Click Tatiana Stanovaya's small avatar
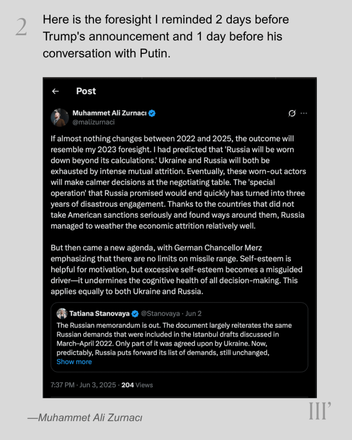Viewport: 352px width, 440px height. click(x=61, y=313)
